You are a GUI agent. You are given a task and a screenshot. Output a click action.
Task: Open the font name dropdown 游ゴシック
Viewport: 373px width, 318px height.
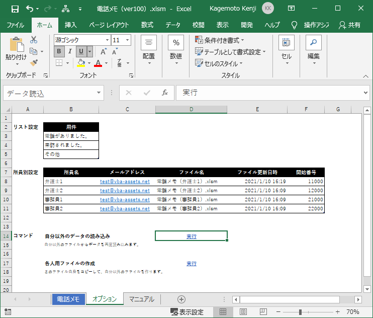[x=107, y=40]
